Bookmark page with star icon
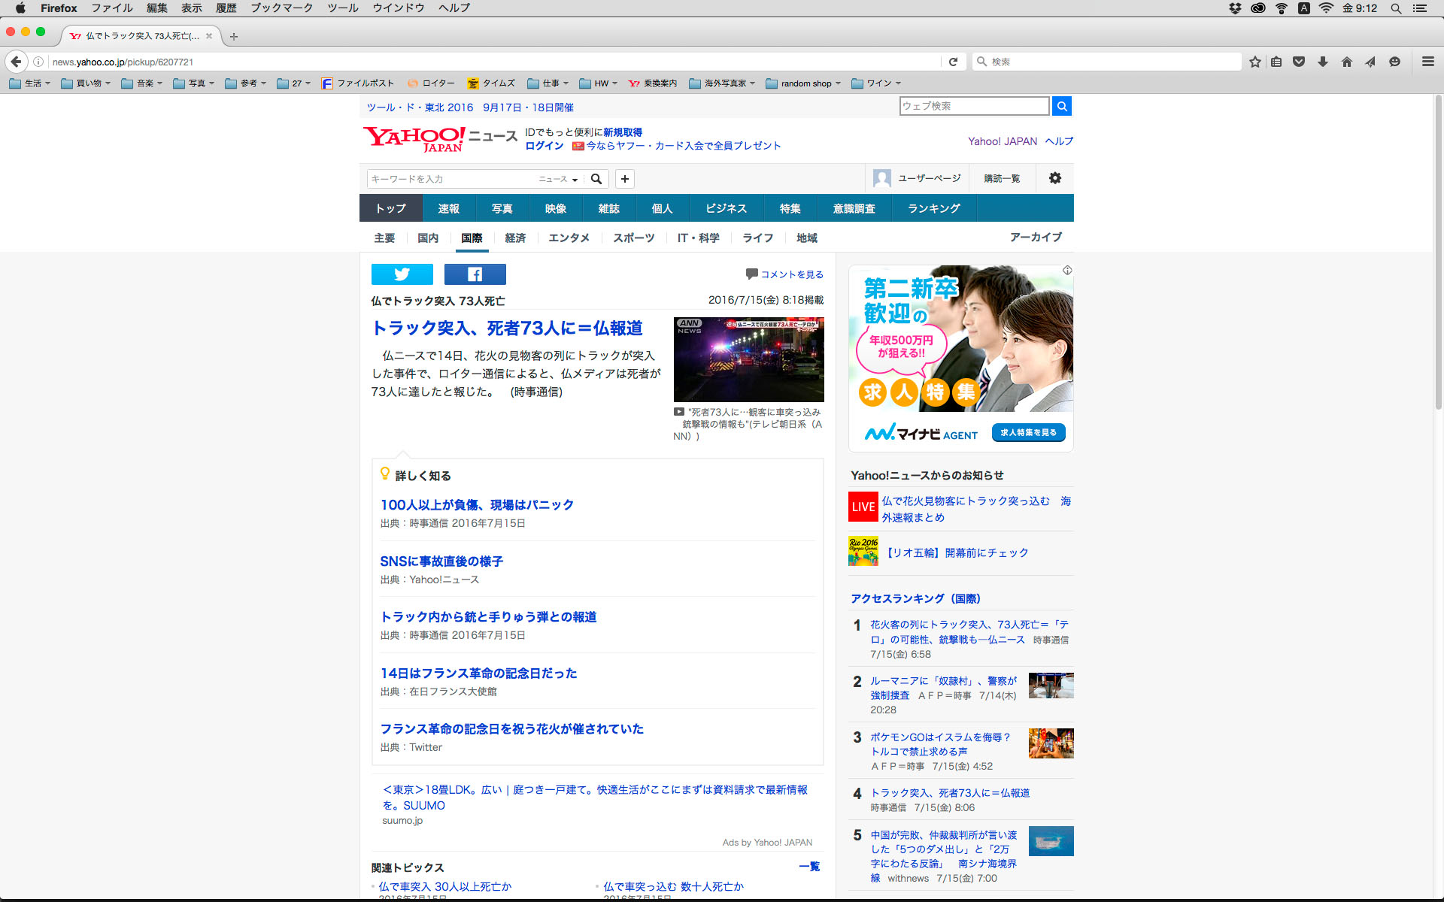 click(x=1254, y=62)
